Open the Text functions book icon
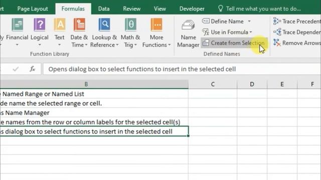Image resolution: width=321 pixels, height=180 pixels. 60,24
